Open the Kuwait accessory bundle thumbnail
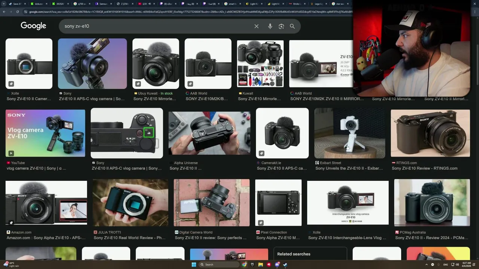 pyautogui.click(x=260, y=64)
